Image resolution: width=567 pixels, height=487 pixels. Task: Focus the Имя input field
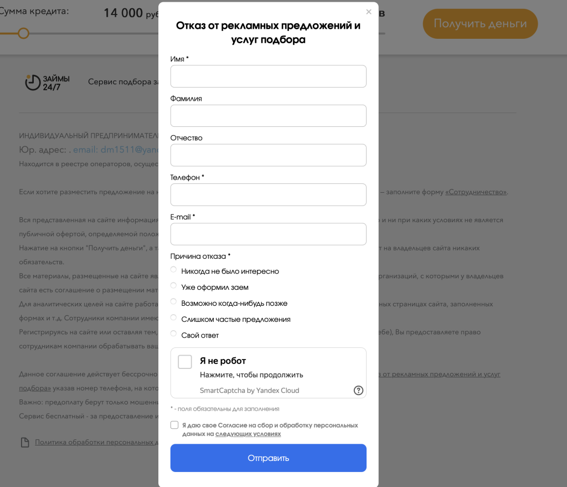click(x=268, y=76)
